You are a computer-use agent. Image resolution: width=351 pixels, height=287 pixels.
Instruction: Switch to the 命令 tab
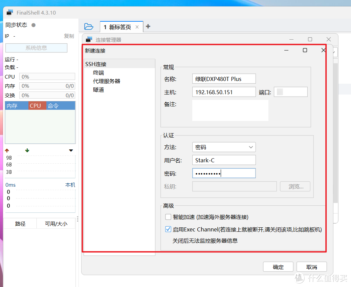53,105
